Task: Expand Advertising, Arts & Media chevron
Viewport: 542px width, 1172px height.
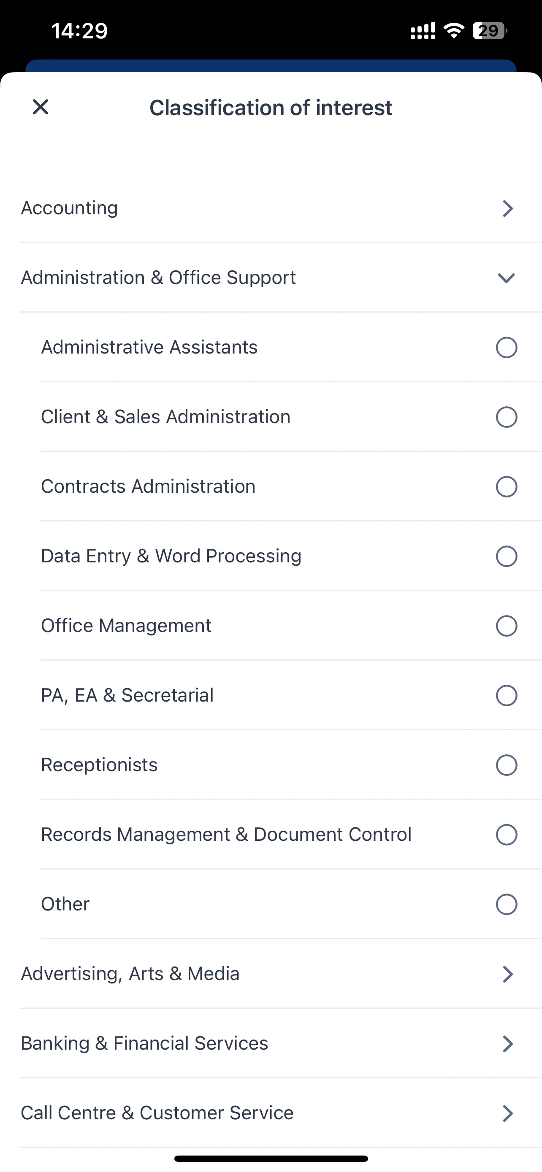Action: click(x=507, y=974)
